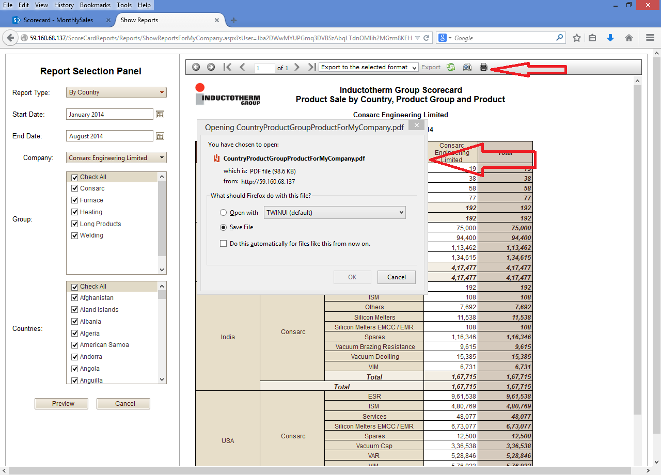Open the Google search engine selector
The height and width of the screenshot is (475, 661).
click(x=445, y=38)
